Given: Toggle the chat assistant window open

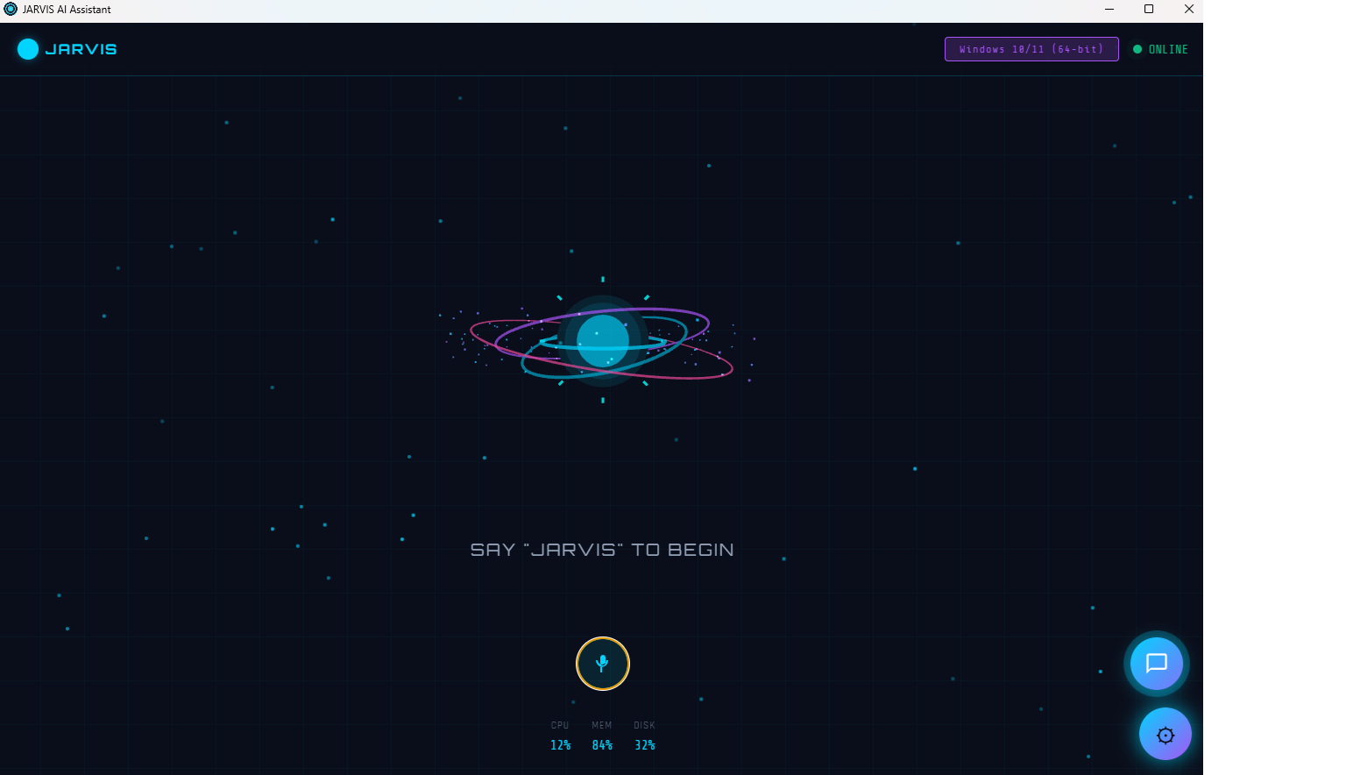Looking at the screenshot, I should point(1156,664).
